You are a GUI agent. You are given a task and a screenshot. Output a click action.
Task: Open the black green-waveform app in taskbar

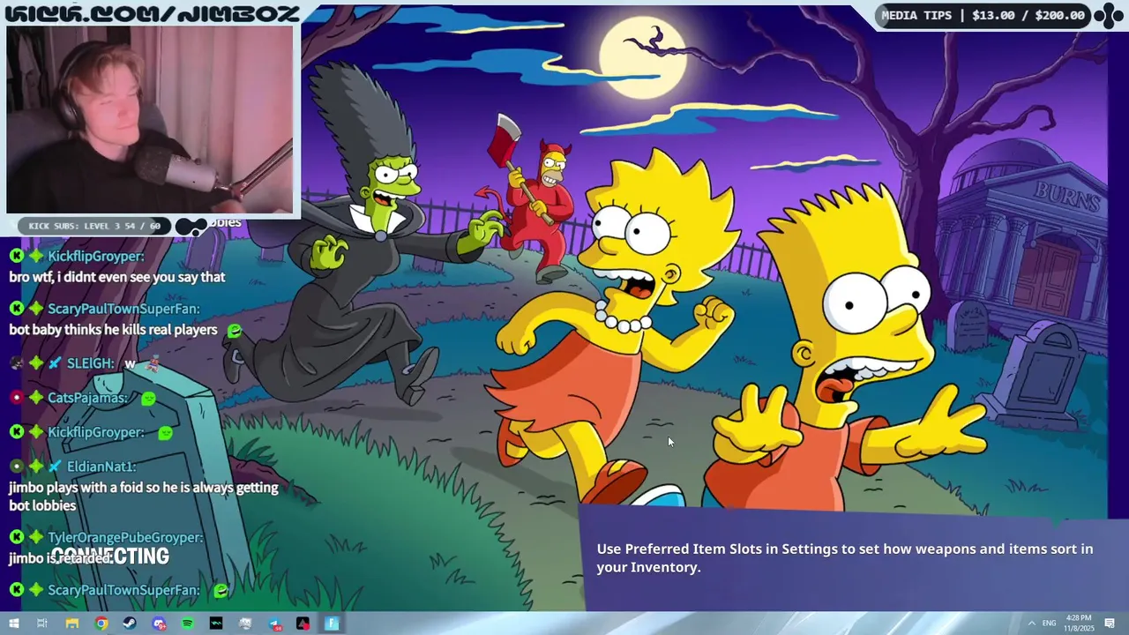(216, 624)
